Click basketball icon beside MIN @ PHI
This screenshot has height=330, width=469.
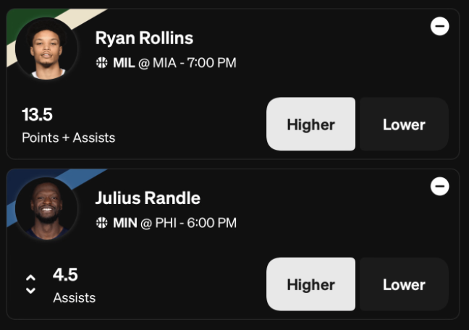[102, 223]
